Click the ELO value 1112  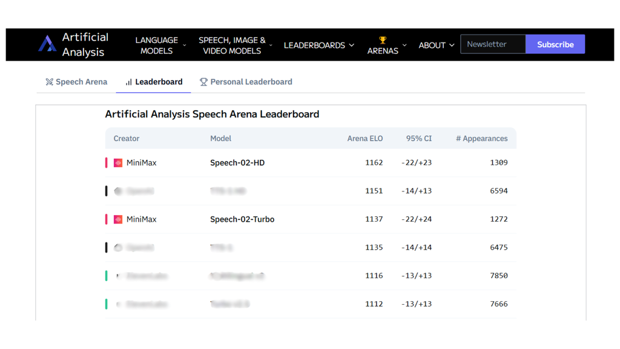[374, 304]
